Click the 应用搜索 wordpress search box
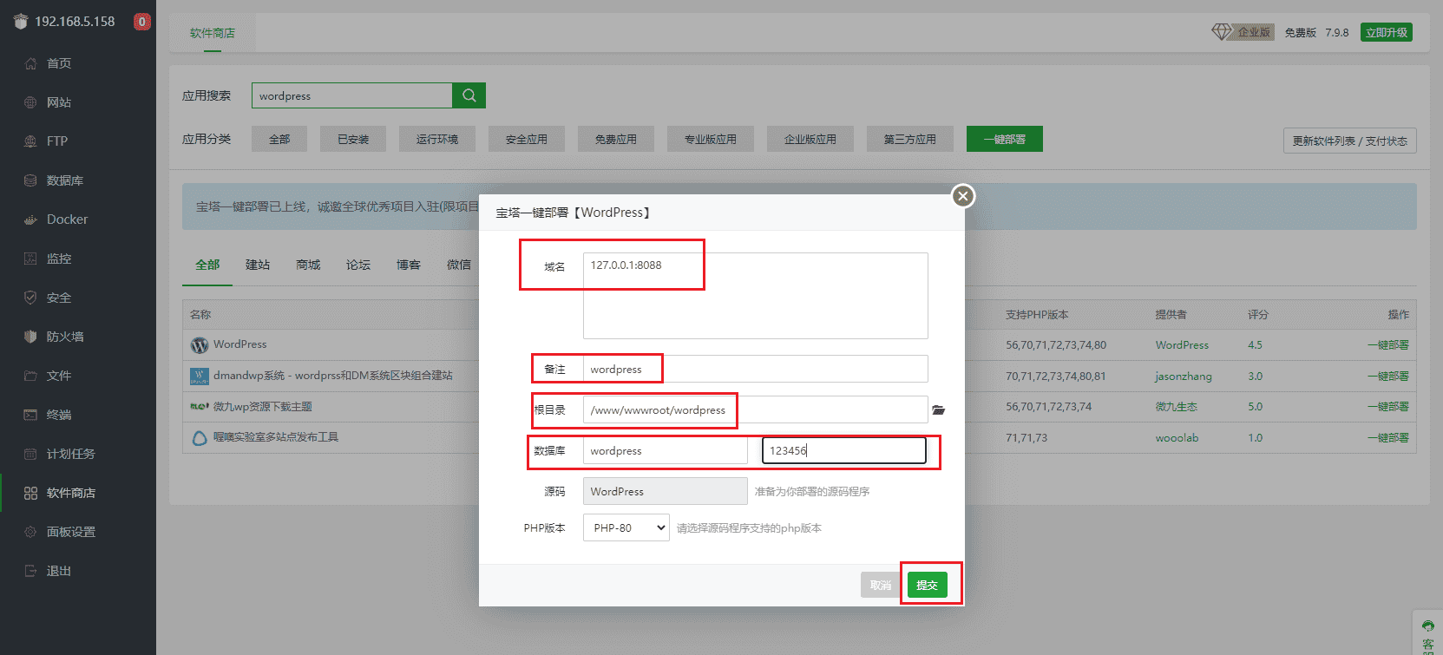The width and height of the screenshot is (1443, 655). (x=352, y=95)
